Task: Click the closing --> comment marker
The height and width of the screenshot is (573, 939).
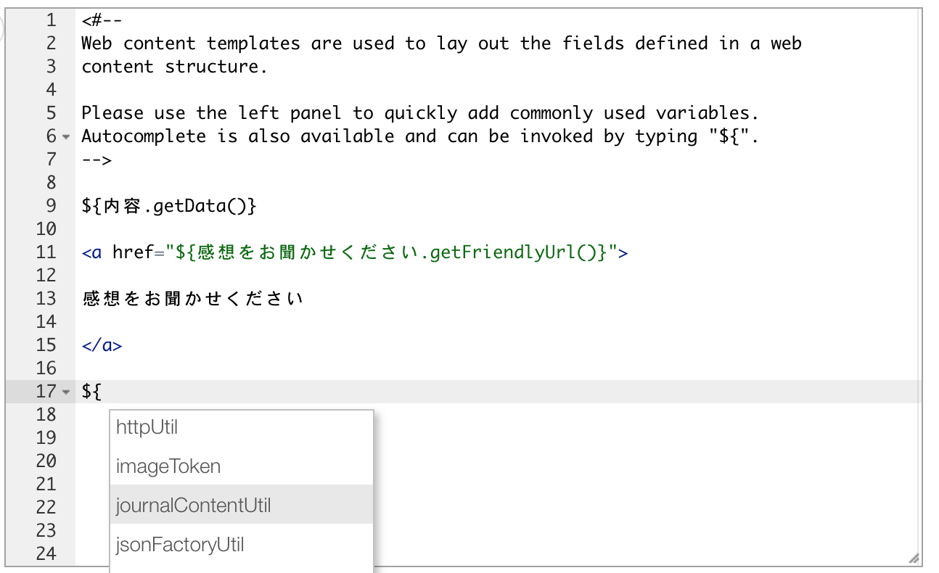Action: tap(97, 160)
